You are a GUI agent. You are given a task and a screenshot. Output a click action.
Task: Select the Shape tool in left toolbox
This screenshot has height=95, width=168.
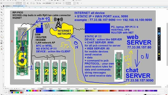tap(2, 9)
